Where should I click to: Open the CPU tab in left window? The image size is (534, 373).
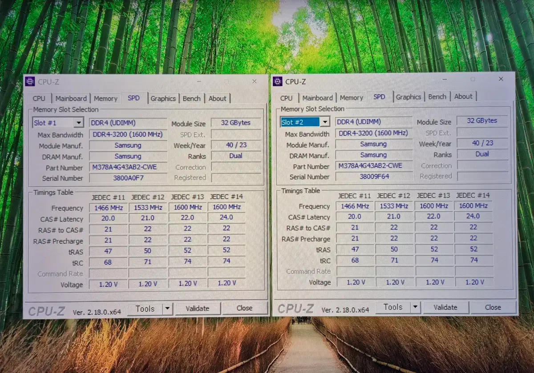(39, 99)
